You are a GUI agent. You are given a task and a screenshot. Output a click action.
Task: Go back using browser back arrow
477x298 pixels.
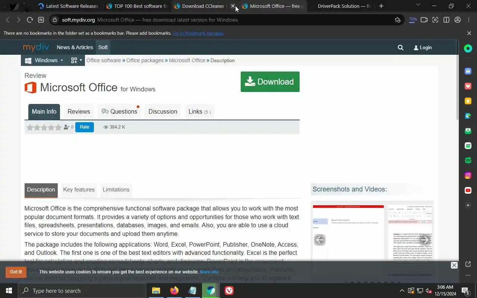coord(8,20)
